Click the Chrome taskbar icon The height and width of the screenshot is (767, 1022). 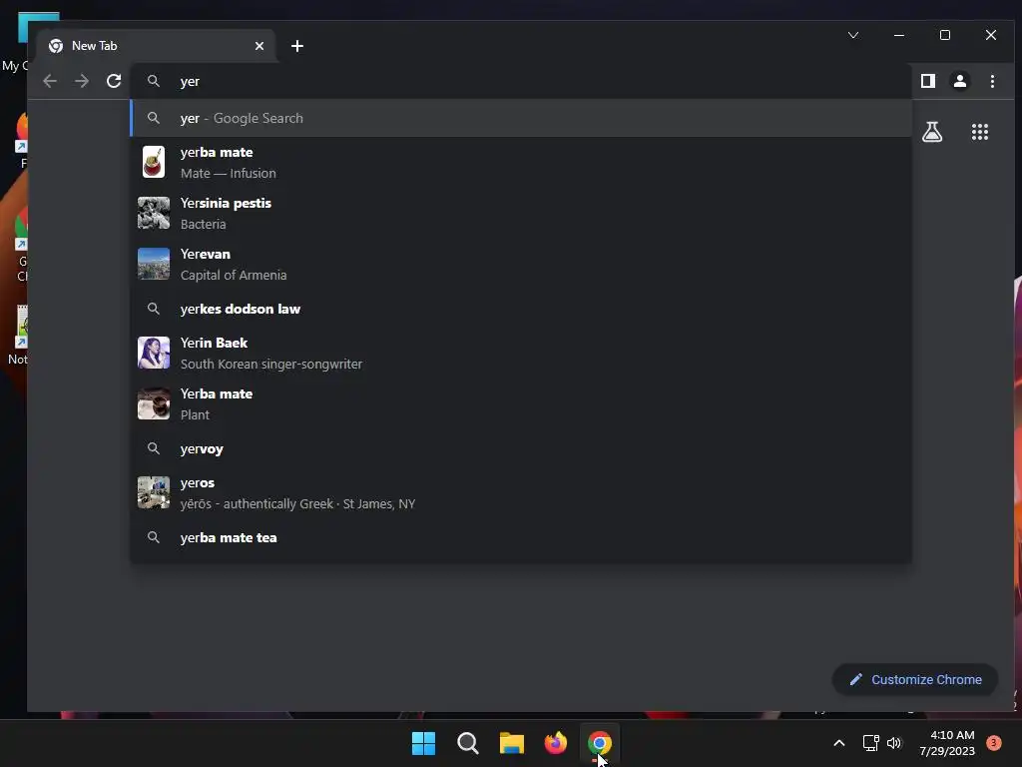[x=600, y=743]
